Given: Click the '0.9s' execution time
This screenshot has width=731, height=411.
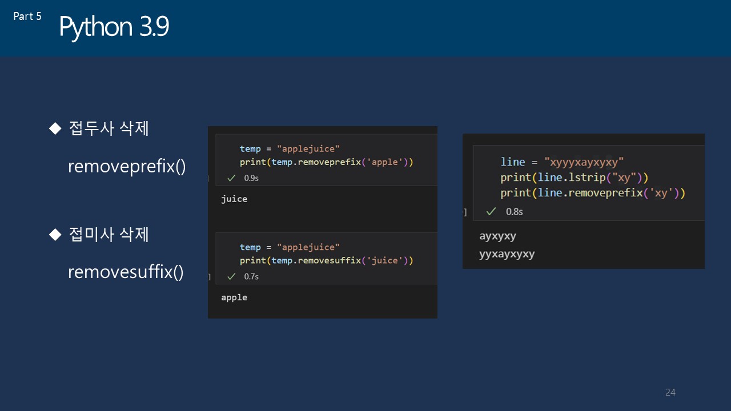Looking at the screenshot, I should point(251,178).
